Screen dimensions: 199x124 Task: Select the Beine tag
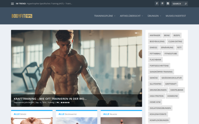click(x=167, y=35)
